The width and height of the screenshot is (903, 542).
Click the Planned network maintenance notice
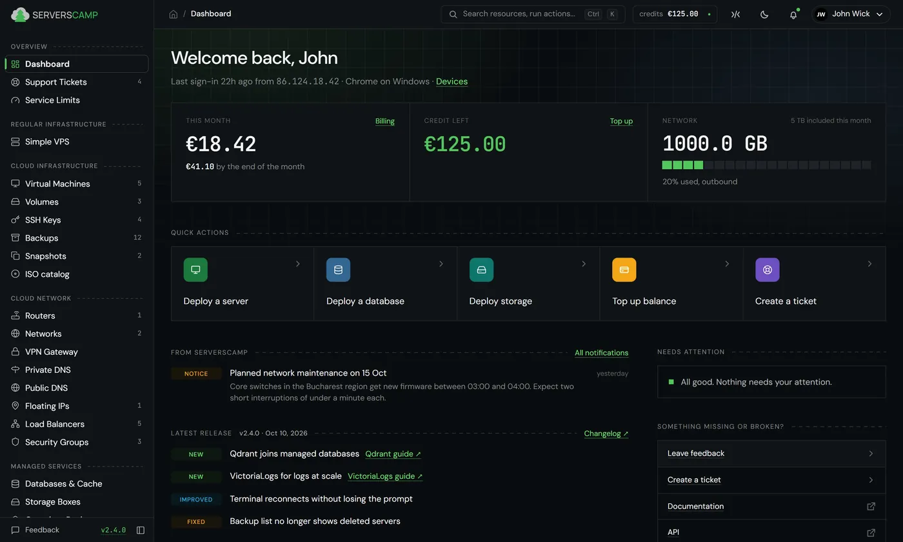[x=308, y=373]
